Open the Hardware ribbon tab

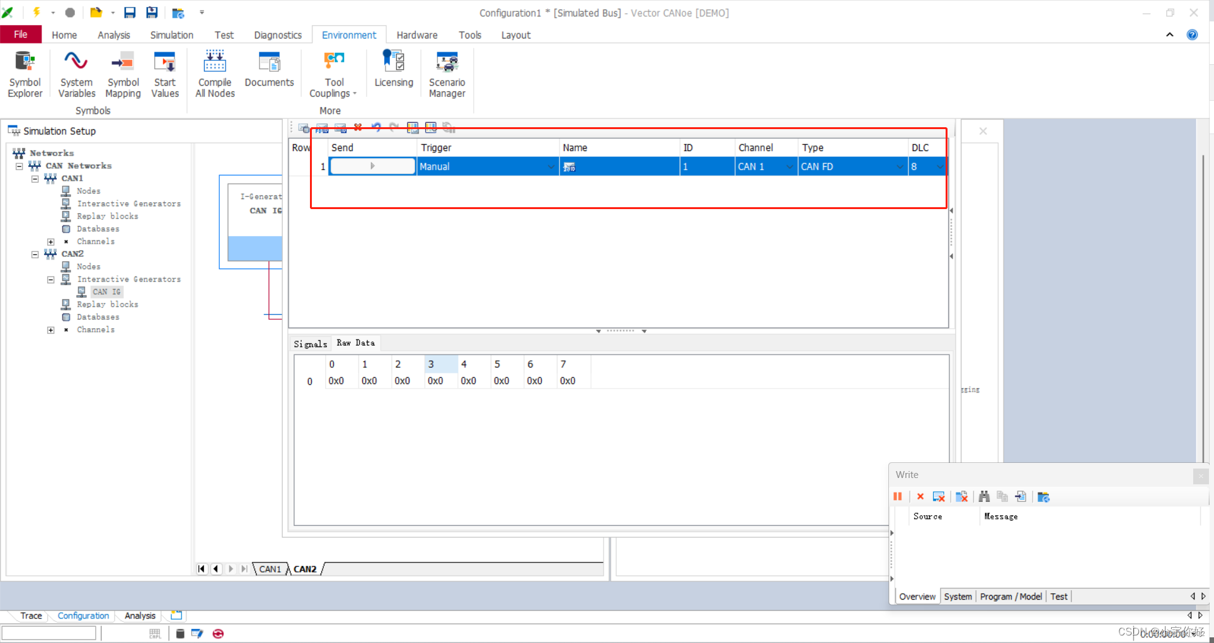tap(417, 35)
